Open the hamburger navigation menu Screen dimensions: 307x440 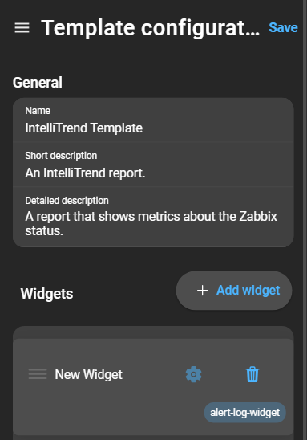22,28
